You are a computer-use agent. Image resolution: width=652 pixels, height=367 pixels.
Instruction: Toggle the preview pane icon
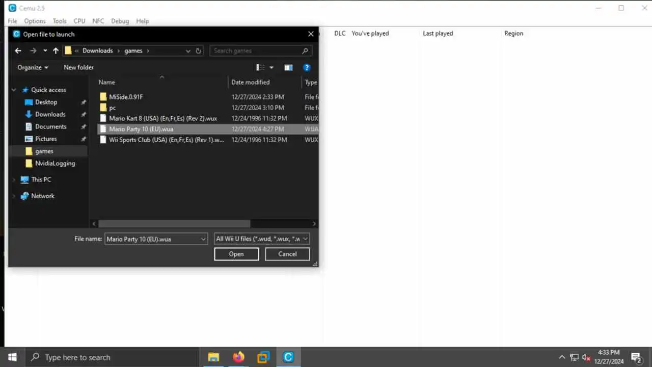click(288, 67)
